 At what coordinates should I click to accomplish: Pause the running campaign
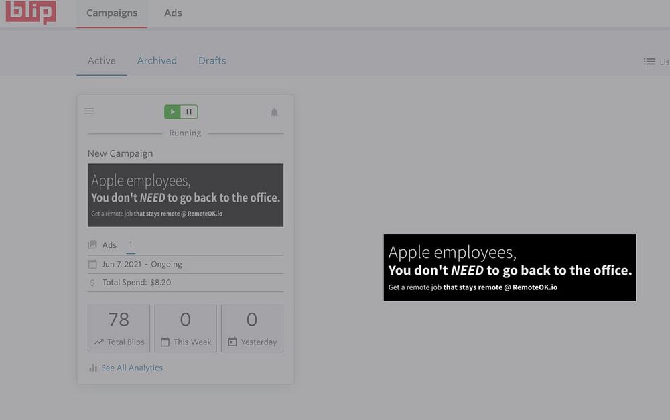189,111
